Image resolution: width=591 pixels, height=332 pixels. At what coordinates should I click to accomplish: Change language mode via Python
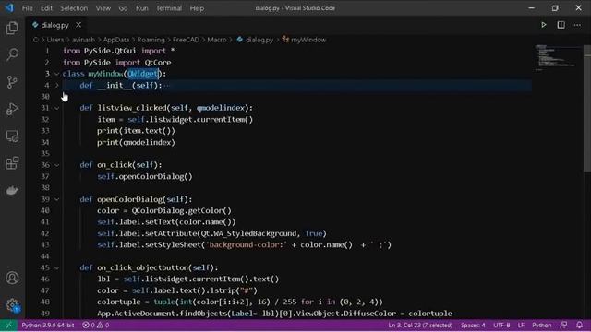pyautogui.click(x=542, y=326)
